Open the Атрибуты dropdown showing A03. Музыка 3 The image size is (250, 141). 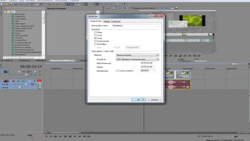(137, 59)
